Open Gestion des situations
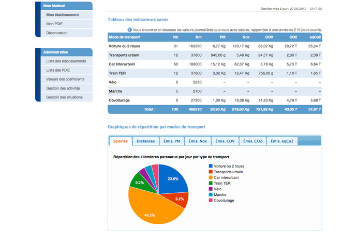 [65, 97]
